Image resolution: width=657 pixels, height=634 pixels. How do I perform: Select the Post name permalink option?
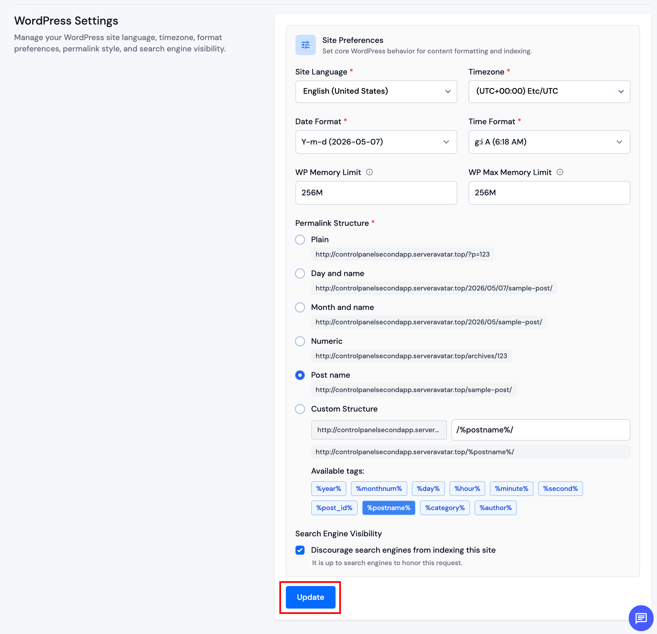[x=300, y=375]
